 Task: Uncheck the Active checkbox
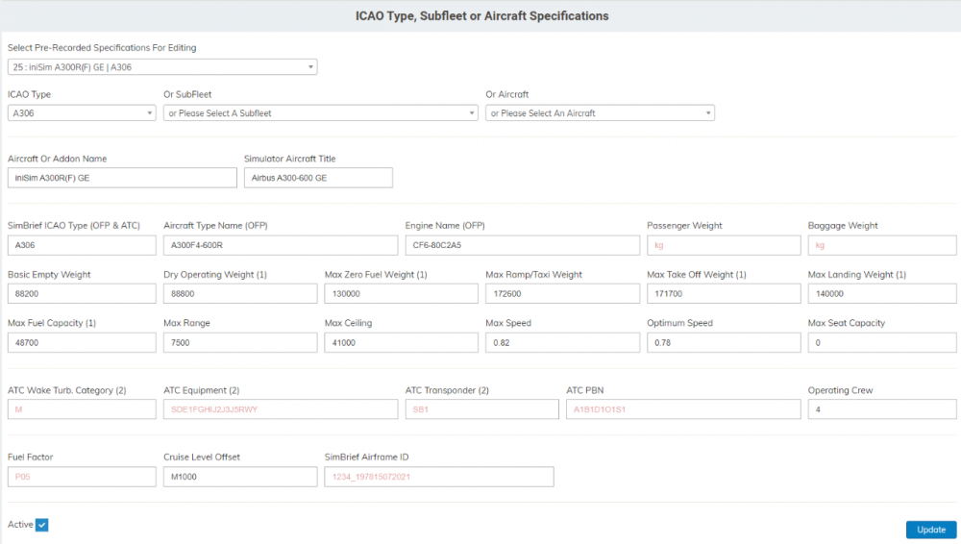[42, 525]
